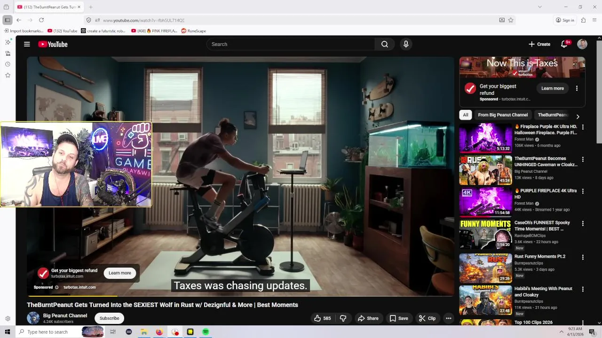Open Firefox from the taskbar
The width and height of the screenshot is (602, 338).
coord(159,332)
